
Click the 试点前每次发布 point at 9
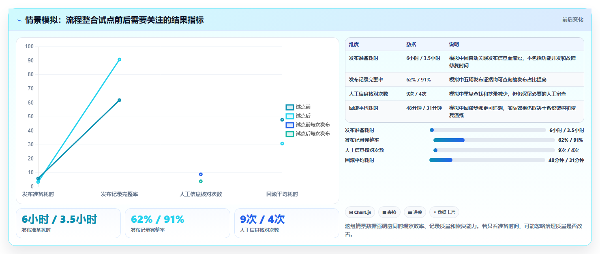(201, 174)
